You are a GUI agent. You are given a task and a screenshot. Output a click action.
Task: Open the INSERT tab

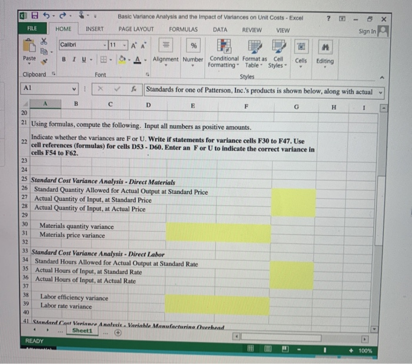(x=95, y=29)
